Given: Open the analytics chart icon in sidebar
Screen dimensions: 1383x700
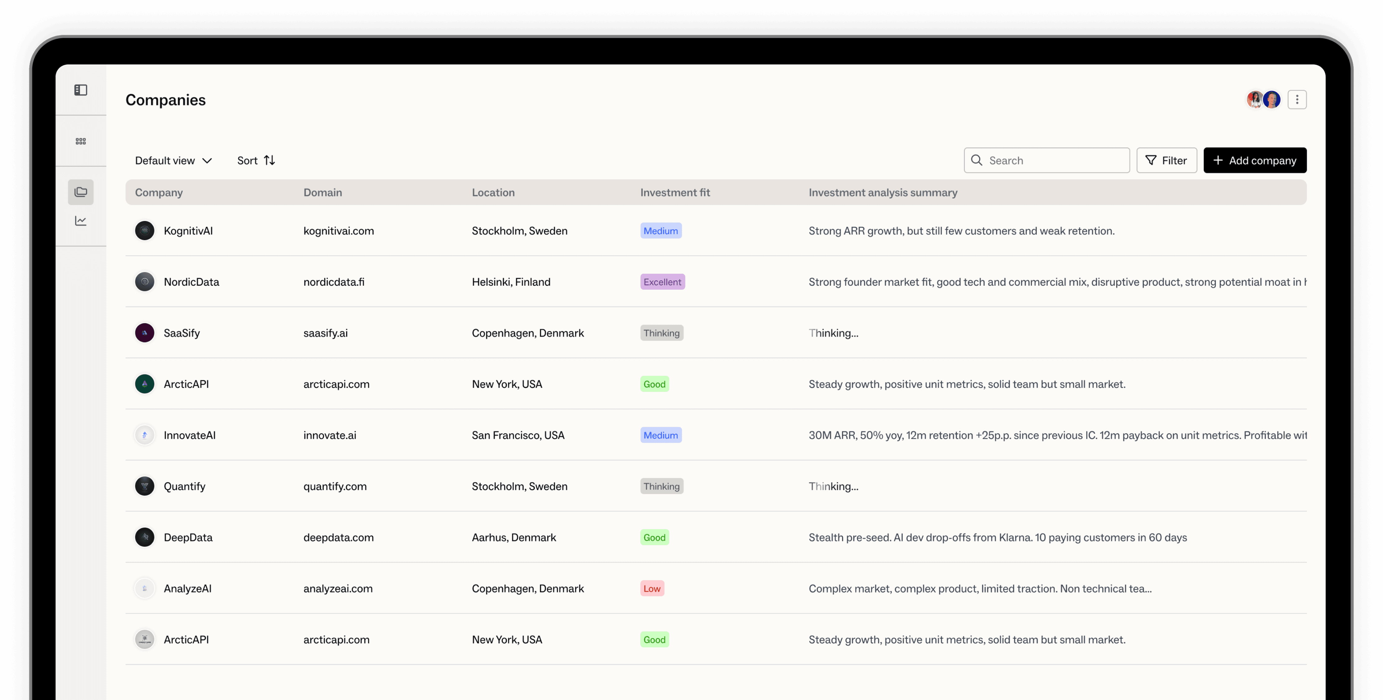Looking at the screenshot, I should 81,221.
